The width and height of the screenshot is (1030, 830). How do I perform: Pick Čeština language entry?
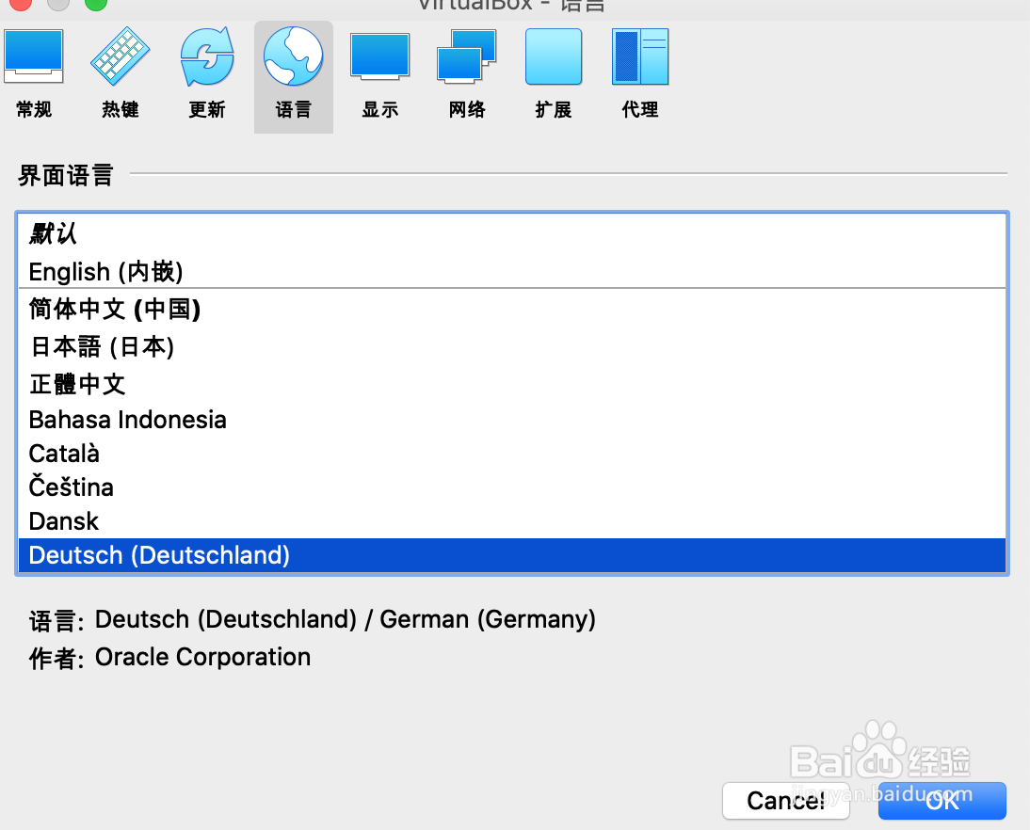pos(512,487)
